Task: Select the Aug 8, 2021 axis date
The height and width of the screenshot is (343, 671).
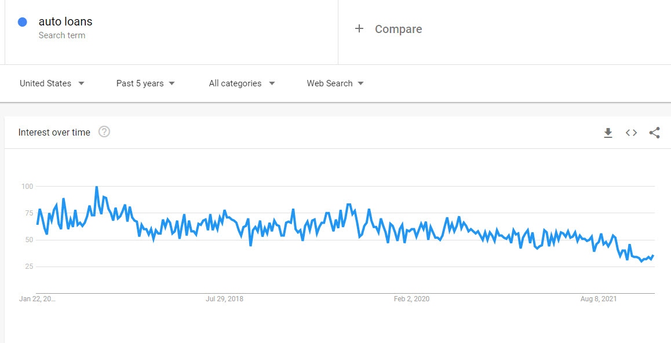Action: pos(599,299)
